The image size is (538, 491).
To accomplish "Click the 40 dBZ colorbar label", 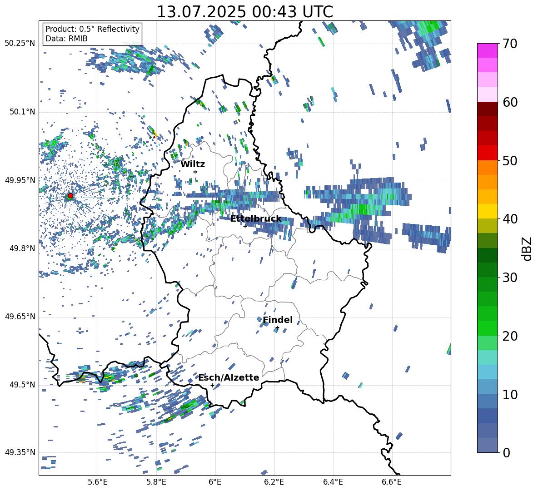I will tap(509, 219).
